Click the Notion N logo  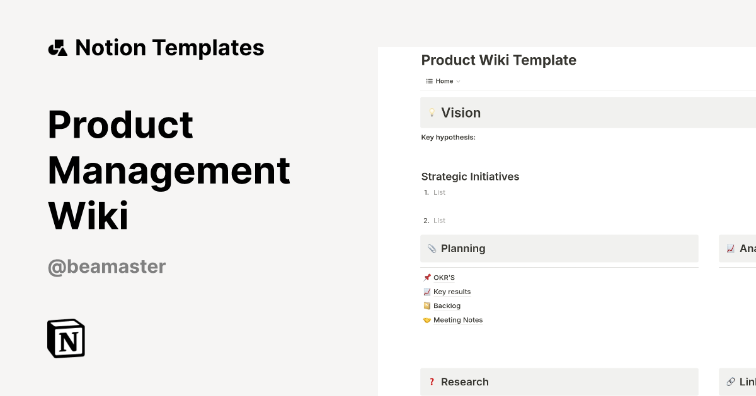tap(66, 338)
